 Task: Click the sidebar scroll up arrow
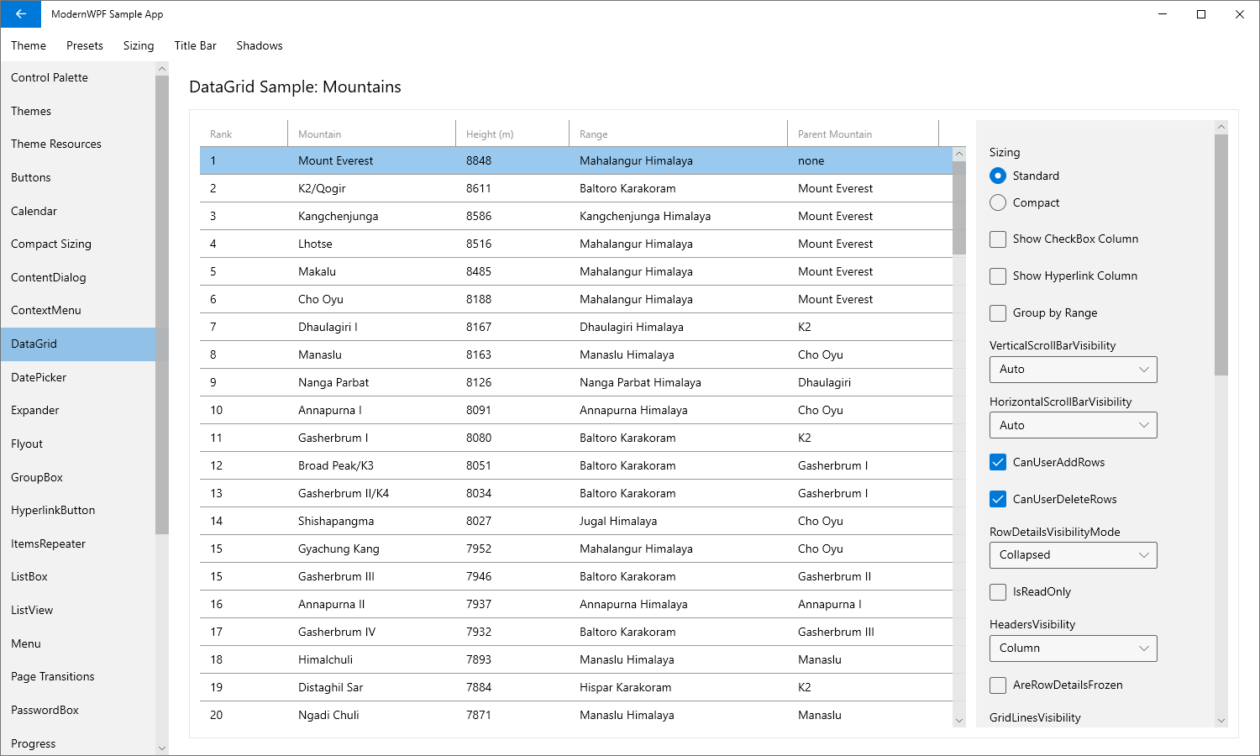[x=162, y=69]
